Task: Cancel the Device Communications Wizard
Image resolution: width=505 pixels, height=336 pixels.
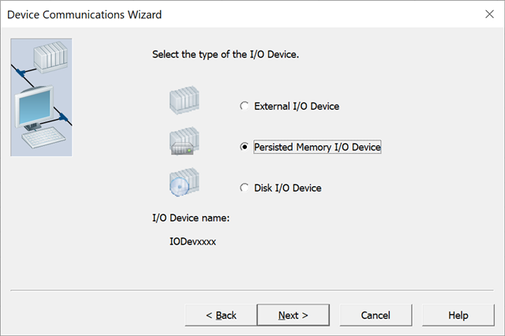Action: [x=376, y=315]
